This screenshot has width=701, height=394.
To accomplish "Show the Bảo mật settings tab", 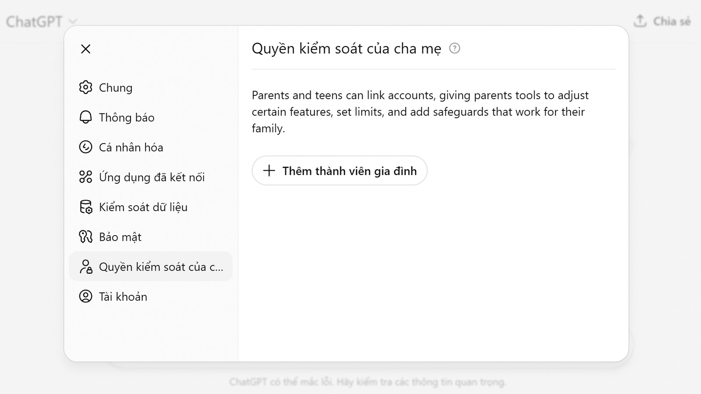I will [120, 237].
